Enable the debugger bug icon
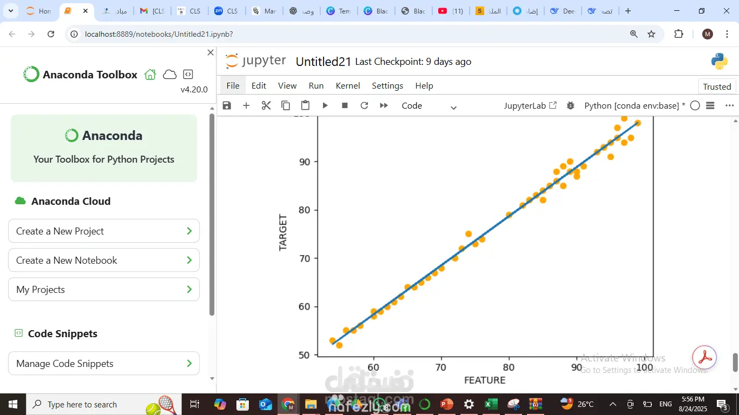739x415 pixels. tap(570, 106)
